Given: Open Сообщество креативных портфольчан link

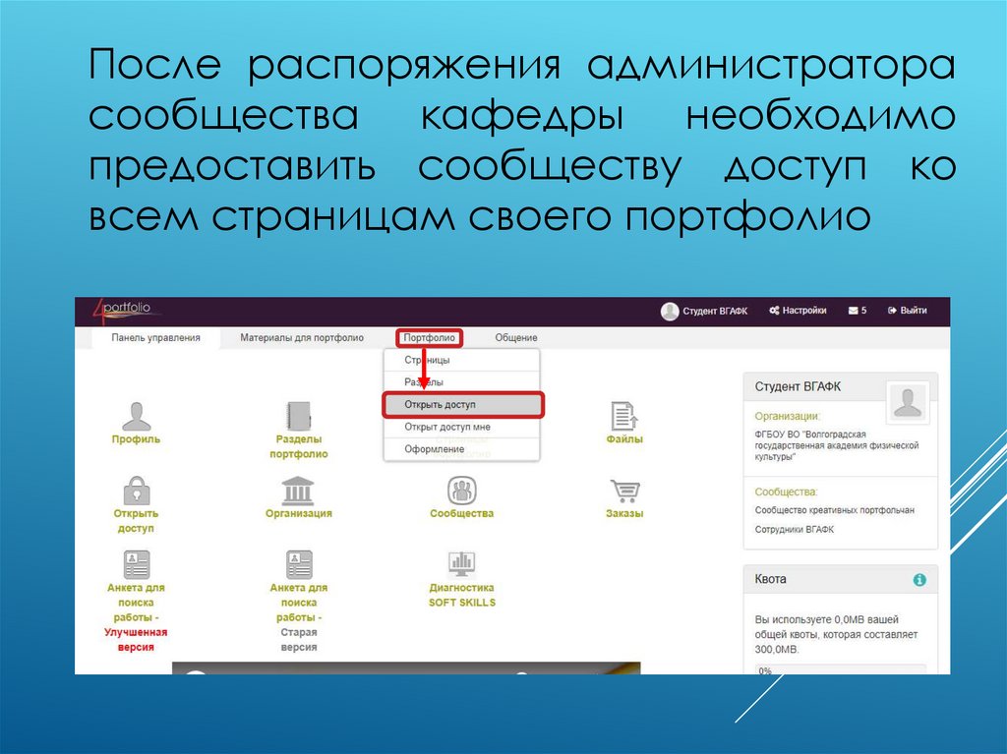Looking at the screenshot, I should 834,510.
